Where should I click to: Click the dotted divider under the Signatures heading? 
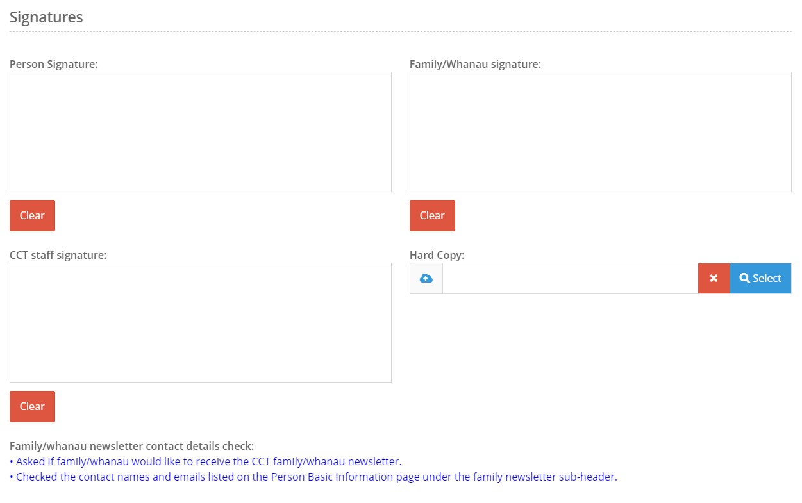coord(401,32)
